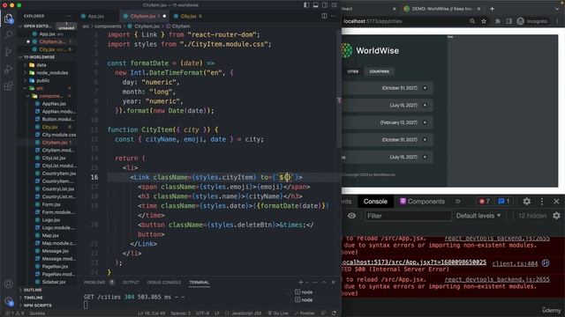Open Run and Debug view
Screen dimensions: 565x317
coord(8,69)
